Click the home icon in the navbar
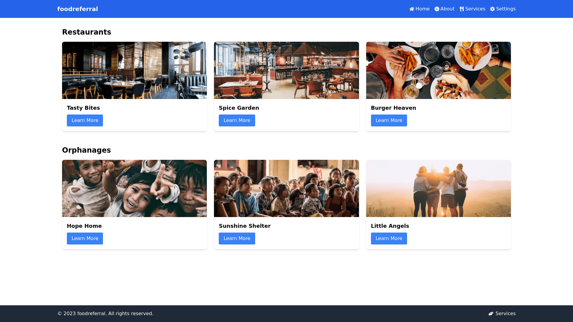Image resolution: width=573 pixels, height=322 pixels. click(412, 9)
